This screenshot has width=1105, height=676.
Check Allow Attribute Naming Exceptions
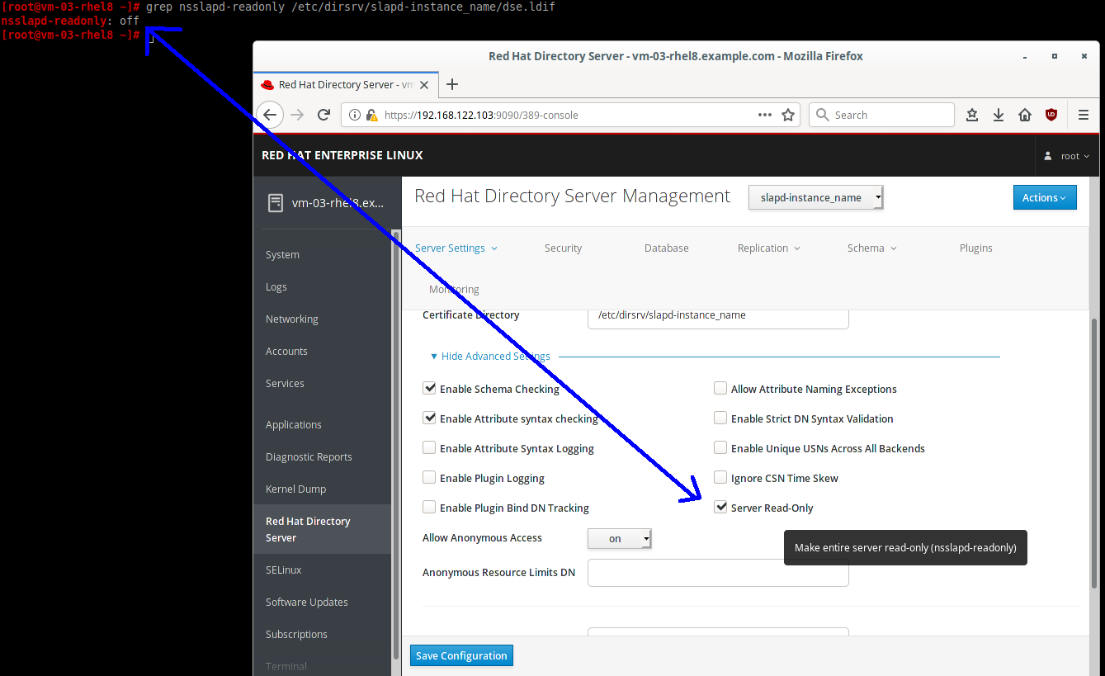pyautogui.click(x=720, y=388)
